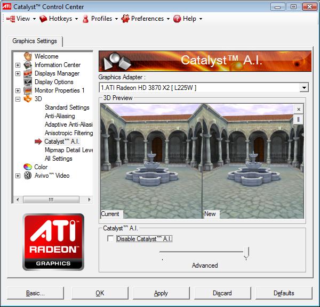320x307 pixels.
Task: Select Anisotropic Filtering tree item
Action: click(x=69, y=133)
